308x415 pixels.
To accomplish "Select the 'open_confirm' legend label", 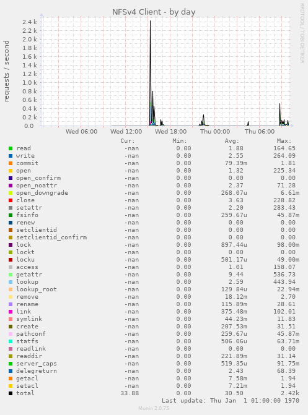I will [38, 178].
